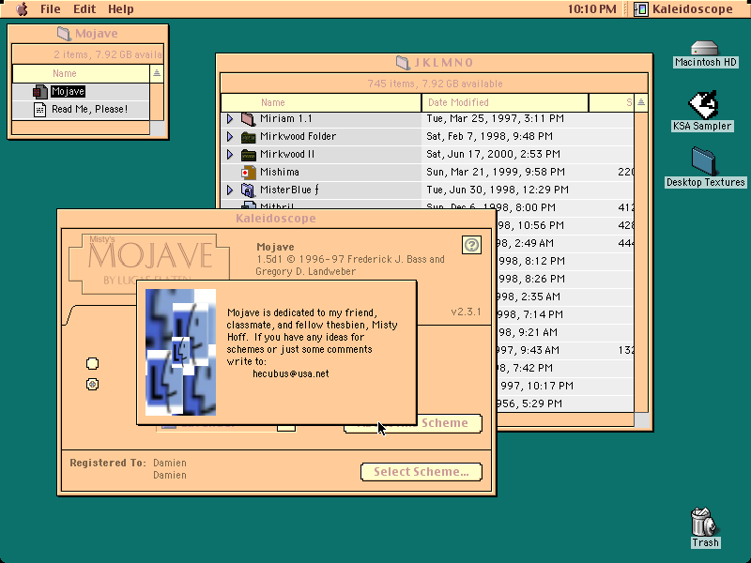Click the Kaleidoscope window title bar
751x563 pixels.
coord(276,219)
